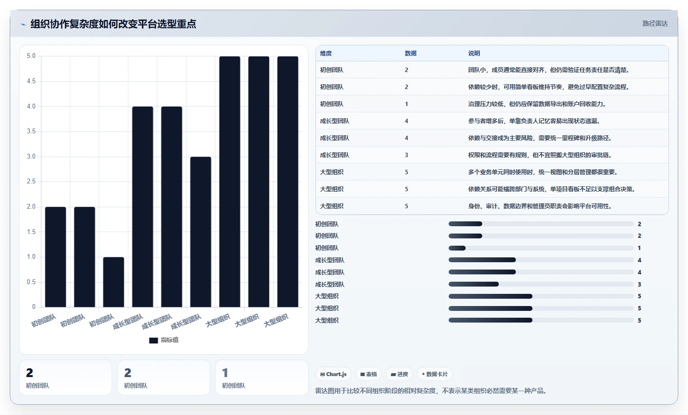Click the 说明 column header

coord(474,54)
